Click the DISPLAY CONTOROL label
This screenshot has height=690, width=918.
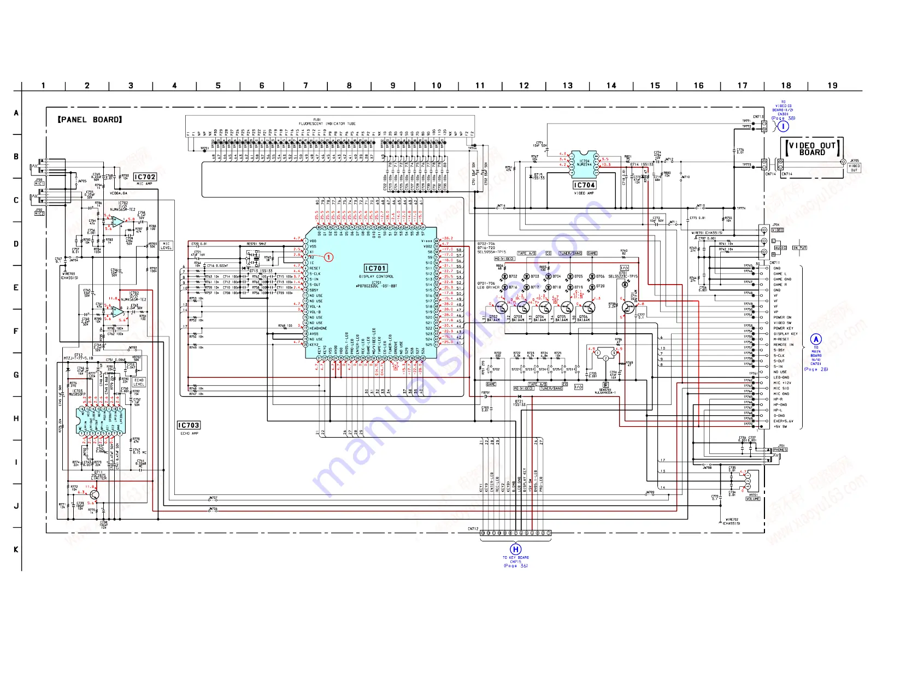376,276
